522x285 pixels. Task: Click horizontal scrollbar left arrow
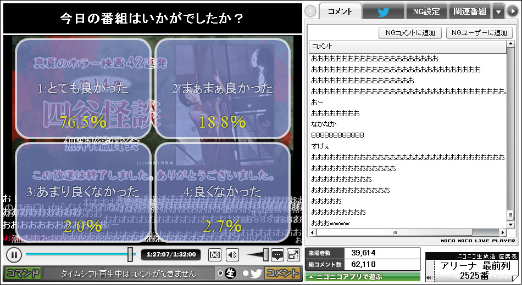pyautogui.click(x=312, y=232)
